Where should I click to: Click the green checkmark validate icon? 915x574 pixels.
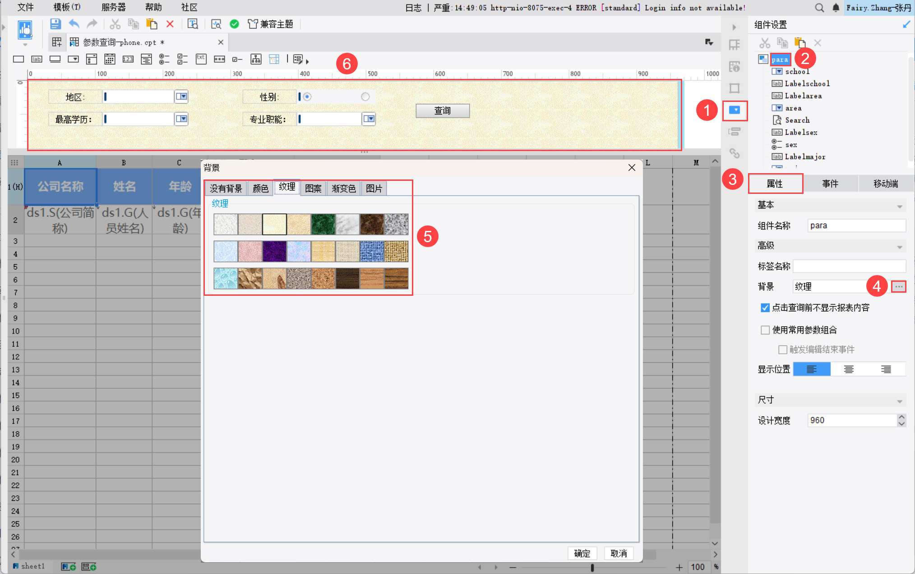[x=234, y=24]
